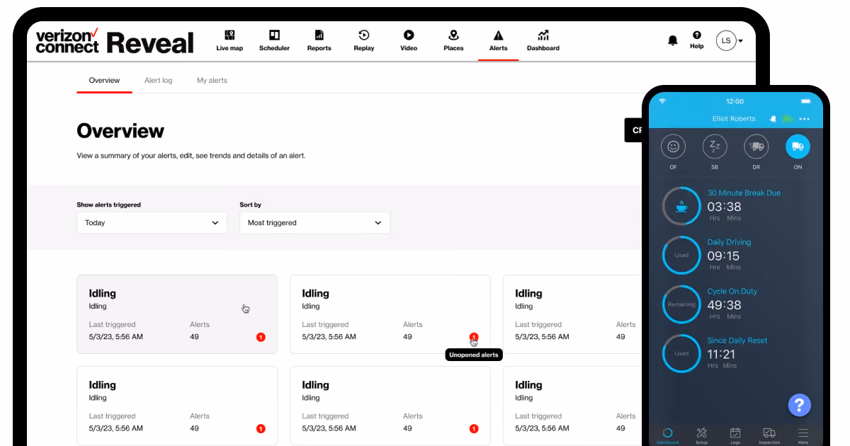Viewport: 850px width, 446px height.
Task: Open the three-dots menu on the phone header
Action: (x=804, y=119)
